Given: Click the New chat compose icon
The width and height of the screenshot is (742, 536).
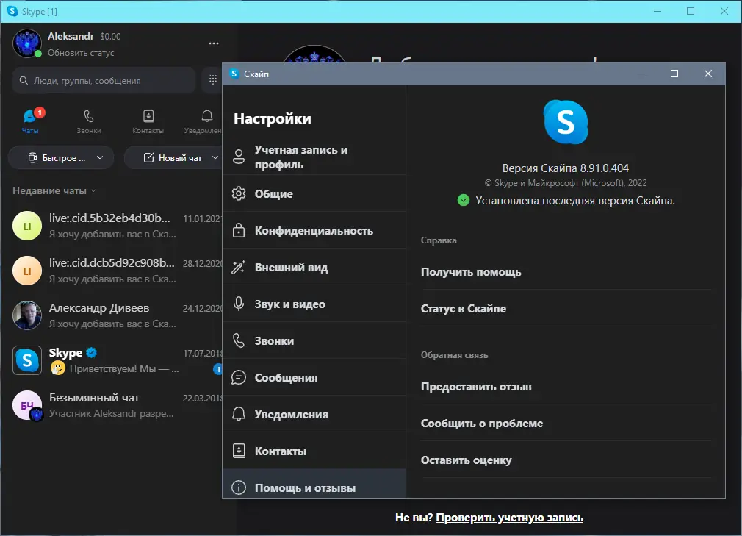Looking at the screenshot, I should click(x=148, y=157).
